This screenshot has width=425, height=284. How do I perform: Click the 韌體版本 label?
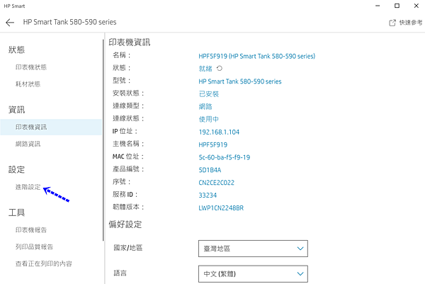coord(128,207)
